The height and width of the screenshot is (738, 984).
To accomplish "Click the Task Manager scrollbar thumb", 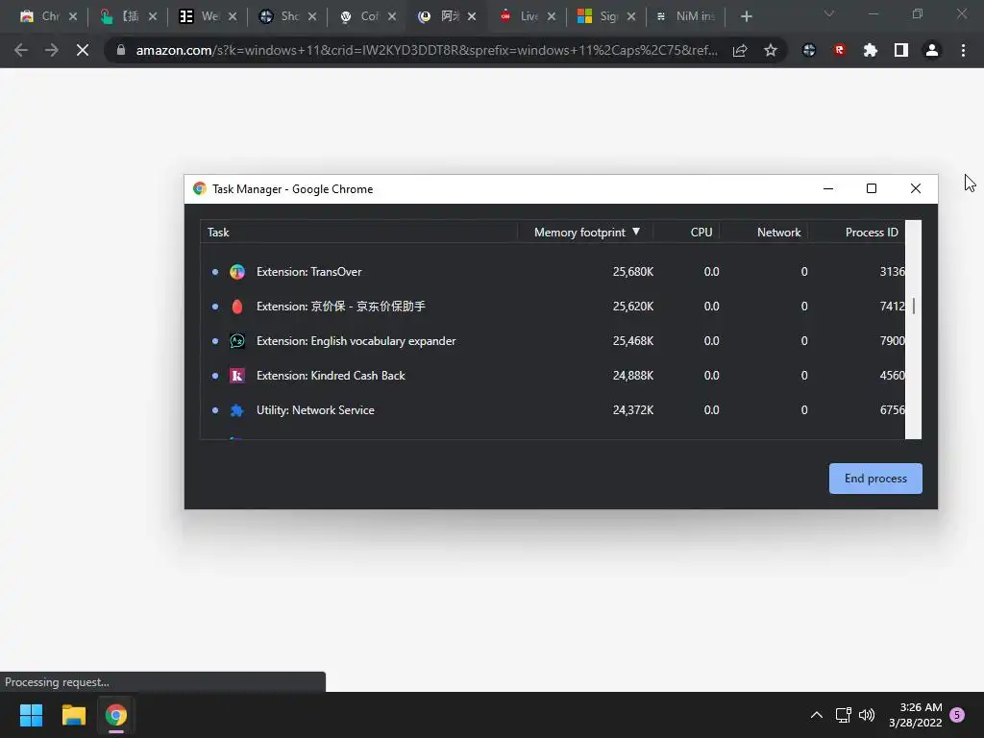I will [913, 307].
